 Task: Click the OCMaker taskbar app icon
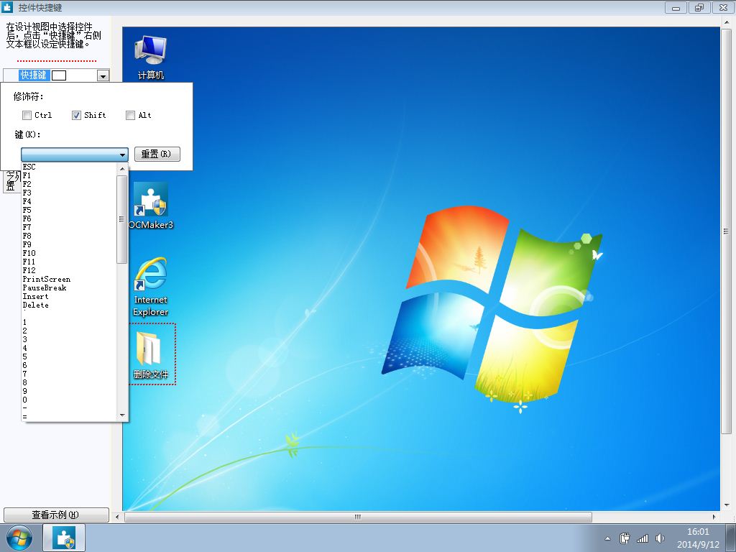tap(64, 538)
